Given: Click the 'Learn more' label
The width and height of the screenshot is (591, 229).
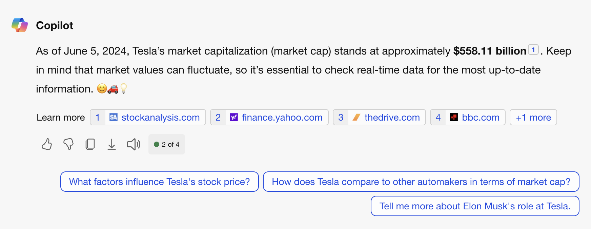Looking at the screenshot, I should [x=61, y=118].
